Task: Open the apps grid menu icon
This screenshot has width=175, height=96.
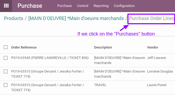Action: click(6, 6)
